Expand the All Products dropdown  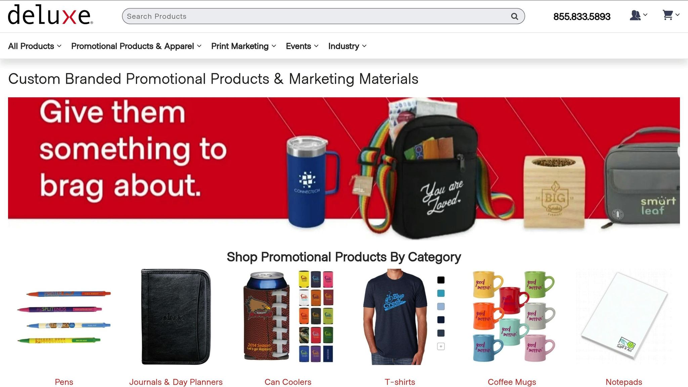pos(35,46)
